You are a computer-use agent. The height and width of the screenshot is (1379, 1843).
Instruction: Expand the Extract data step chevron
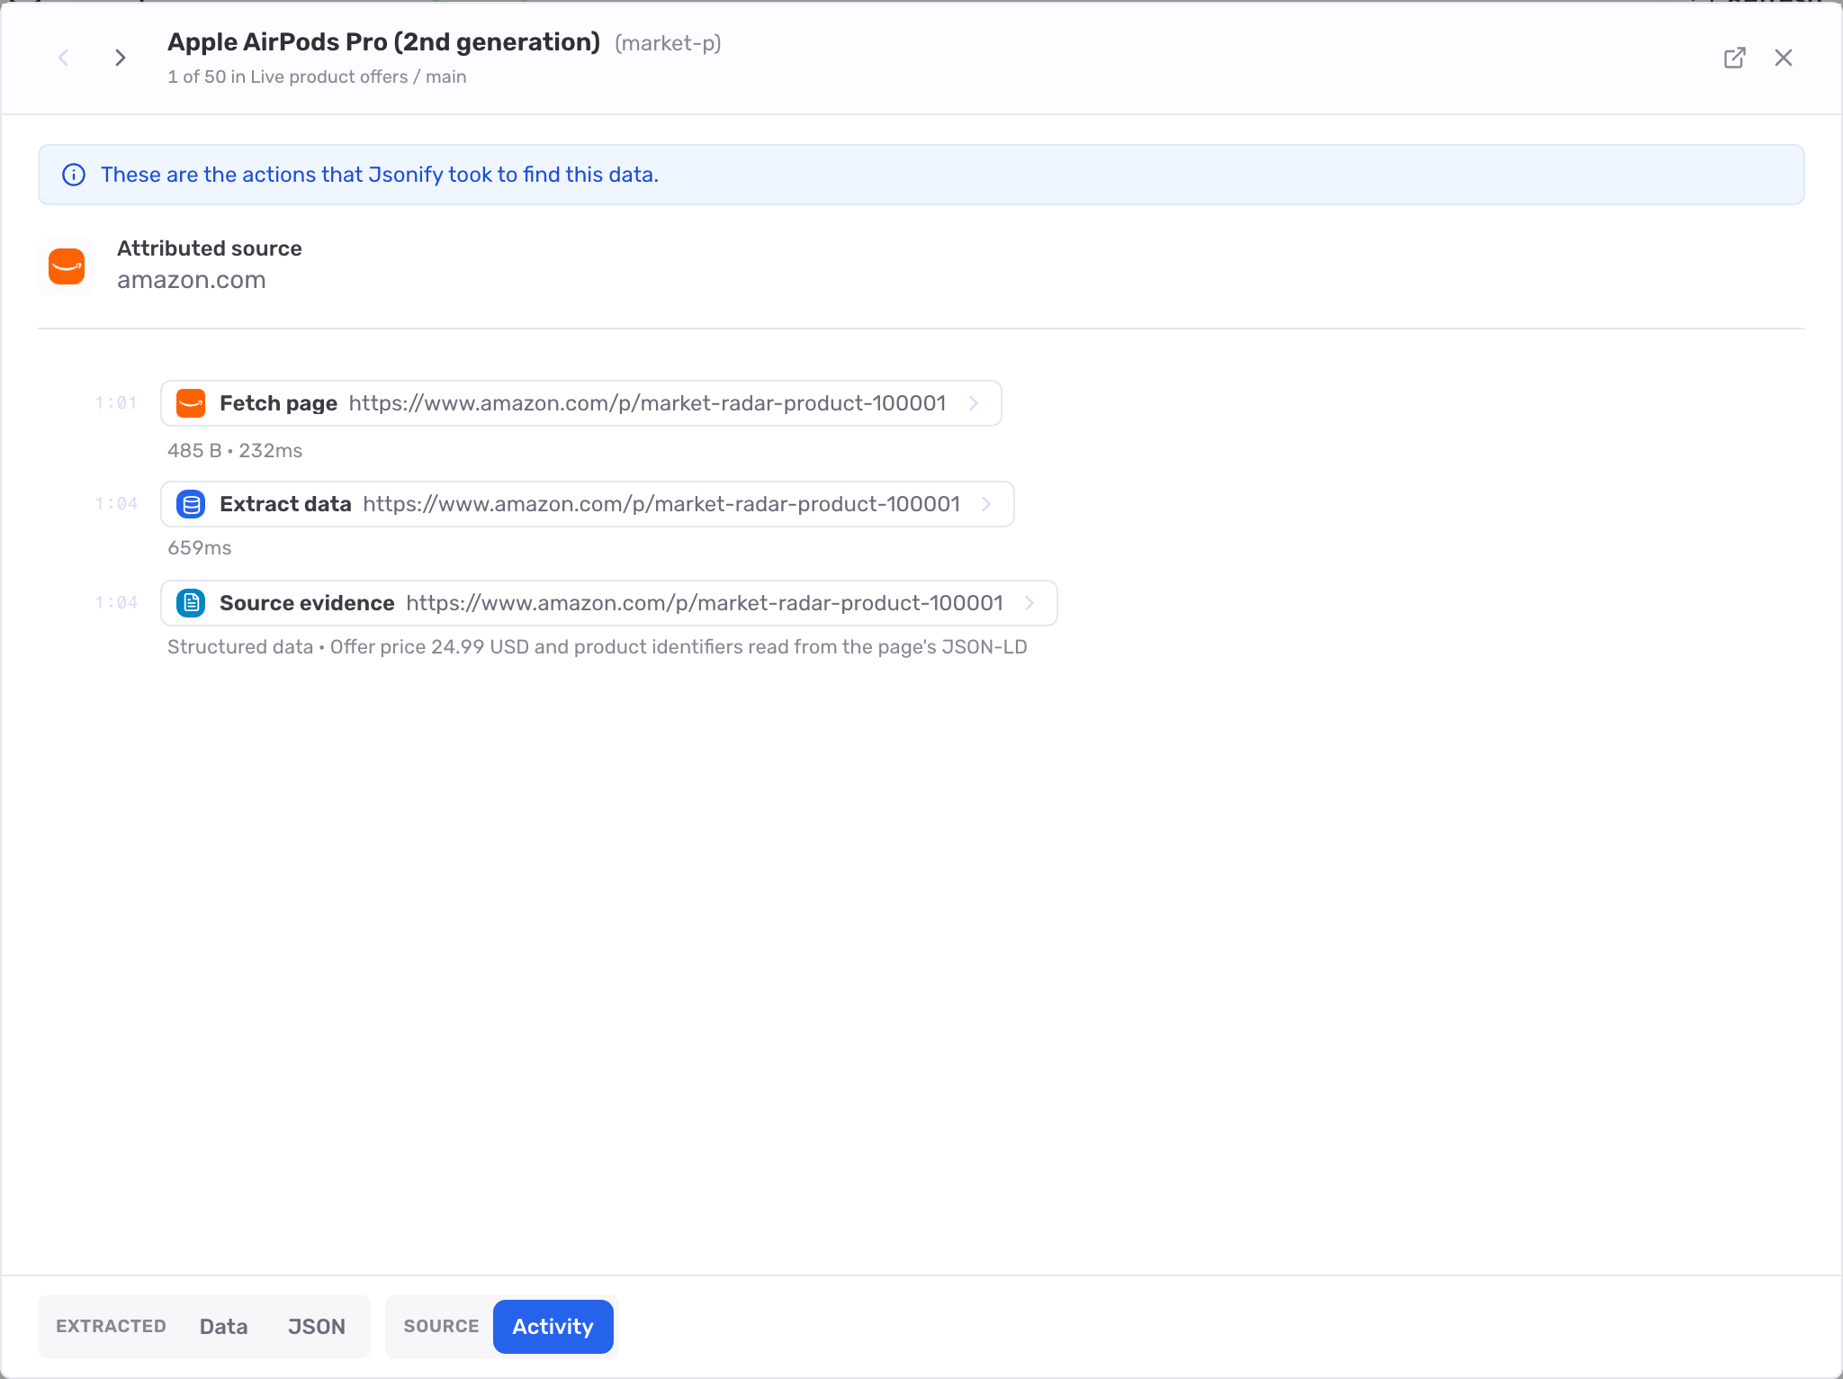click(x=986, y=504)
